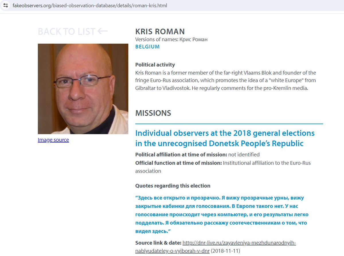The image size is (344, 256).
Task: Click the Political activity subheading
Action: pos(155,65)
